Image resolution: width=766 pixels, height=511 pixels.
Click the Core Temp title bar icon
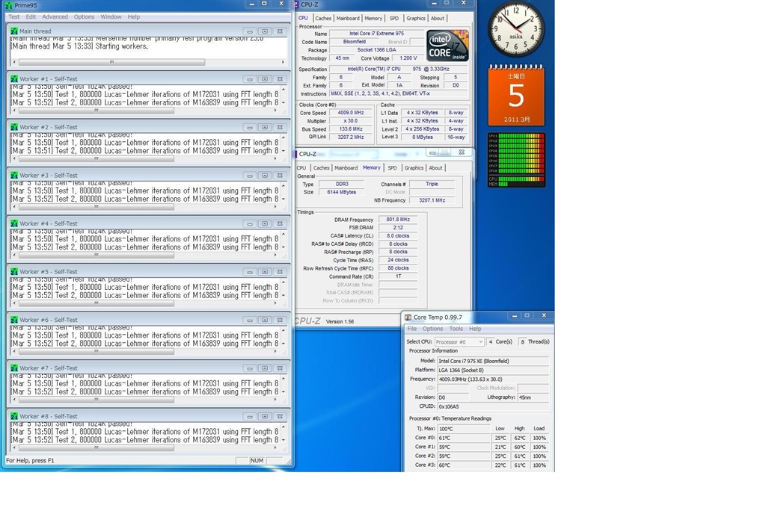(408, 318)
